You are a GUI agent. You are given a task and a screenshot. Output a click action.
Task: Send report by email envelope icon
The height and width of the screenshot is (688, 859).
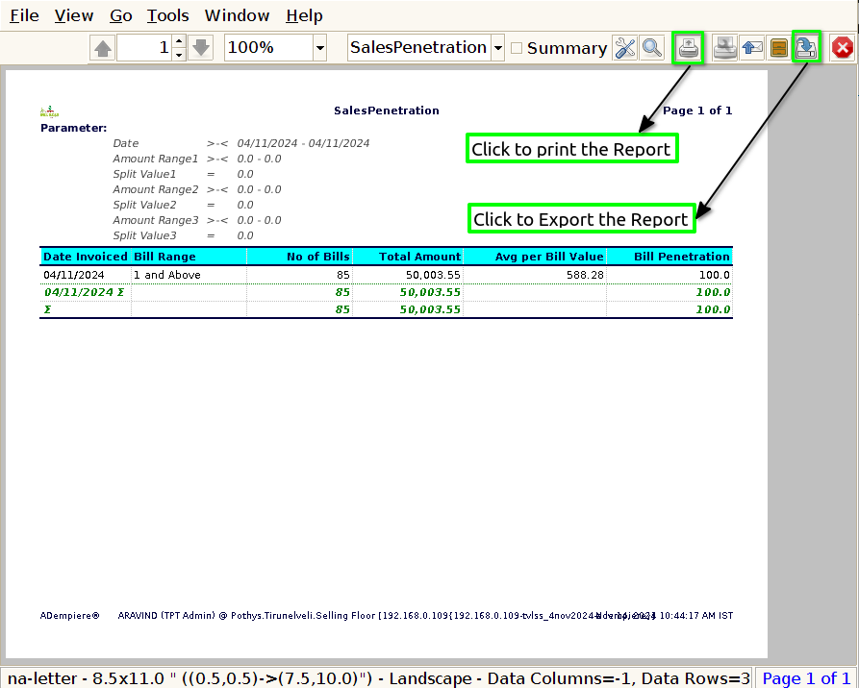click(x=752, y=48)
